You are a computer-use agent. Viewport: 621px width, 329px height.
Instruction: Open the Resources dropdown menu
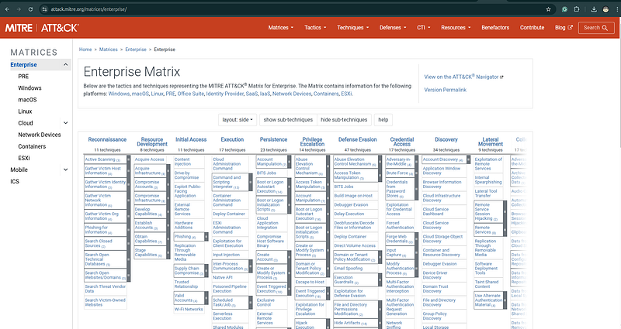pos(456,28)
